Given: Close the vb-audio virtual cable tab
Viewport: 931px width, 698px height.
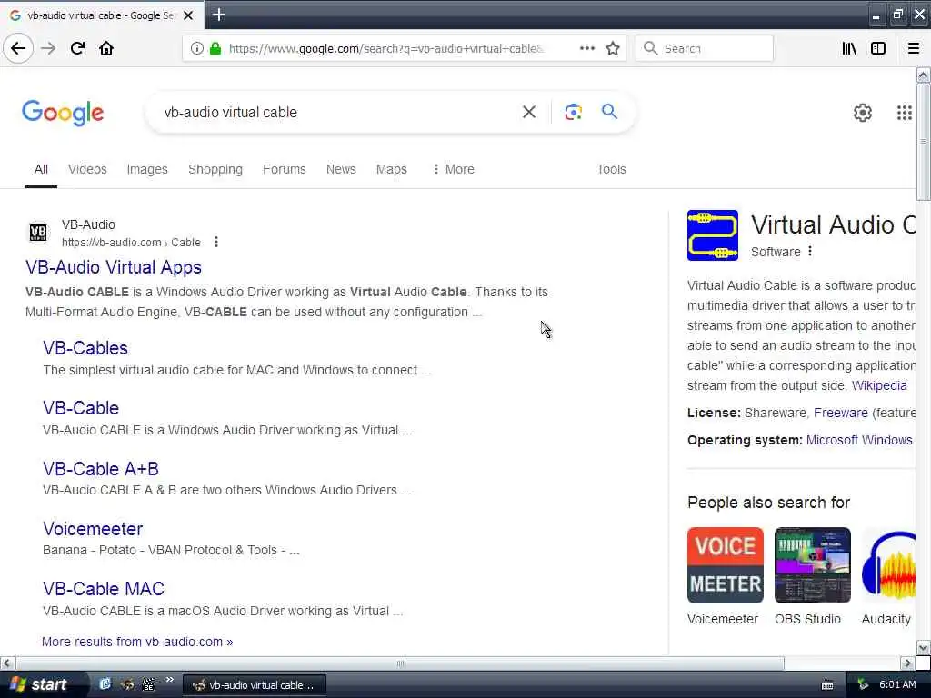Looking at the screenshot, I should coord(188,15).
